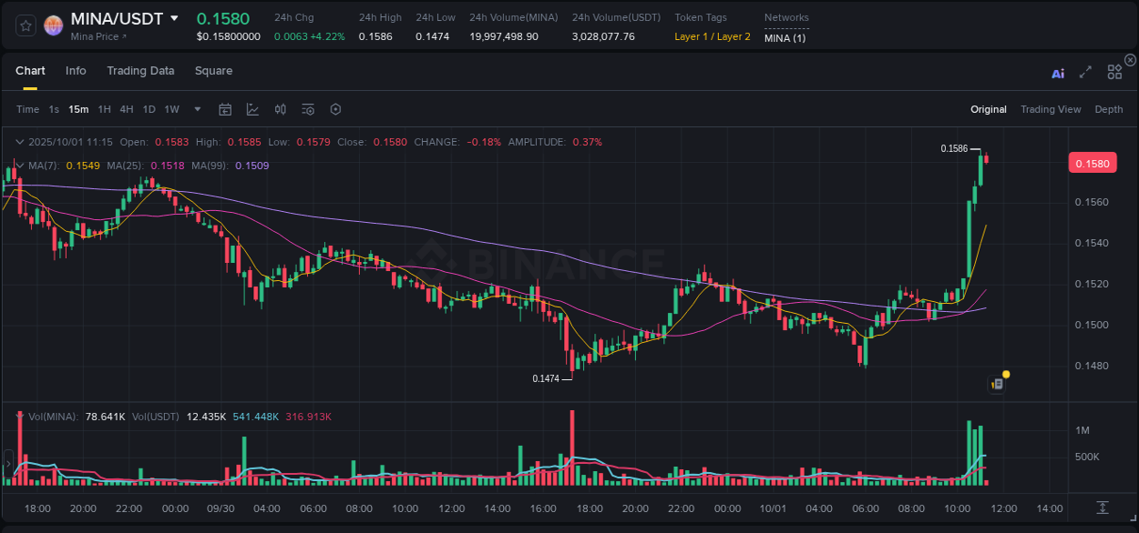The image size is (1139, 533).
Task: Open the date range picker calendar icon
Action: (x=225, y=109)
